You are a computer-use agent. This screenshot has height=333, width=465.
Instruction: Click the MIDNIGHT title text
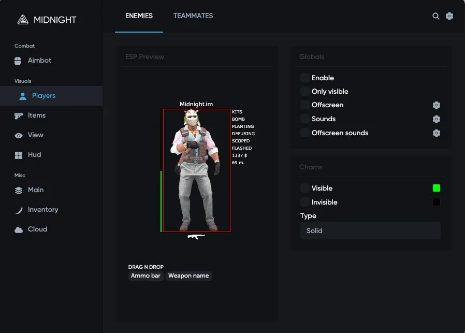[55, 20]
